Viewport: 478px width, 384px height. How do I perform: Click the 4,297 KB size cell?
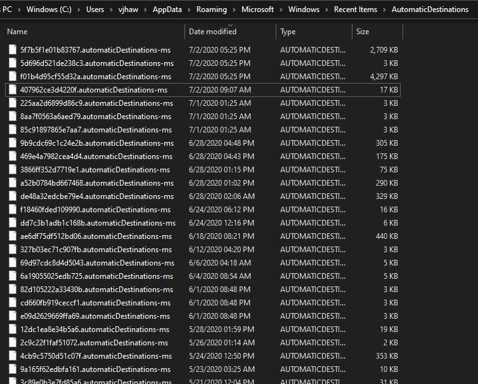(384, 77)
